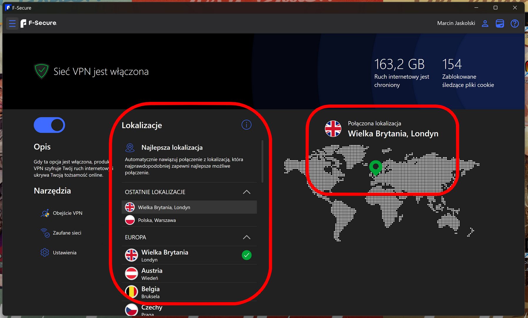Click the green map pin on world map
The height and width of the screenshot is (318, 528).
[x=376, y=168]
